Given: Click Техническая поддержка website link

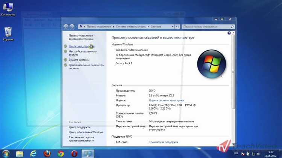Looking at the screenshot, I should click(163, 142).
